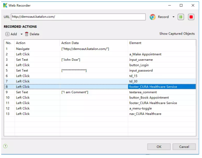
Task: Click Show Captured Objects link
Action: pyautogui.click(x=177, y=34)
